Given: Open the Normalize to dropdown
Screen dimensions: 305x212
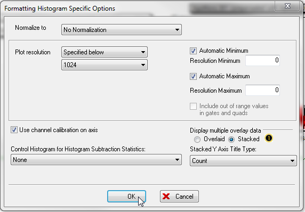Looking at the screenshot, I should [122, 30].
